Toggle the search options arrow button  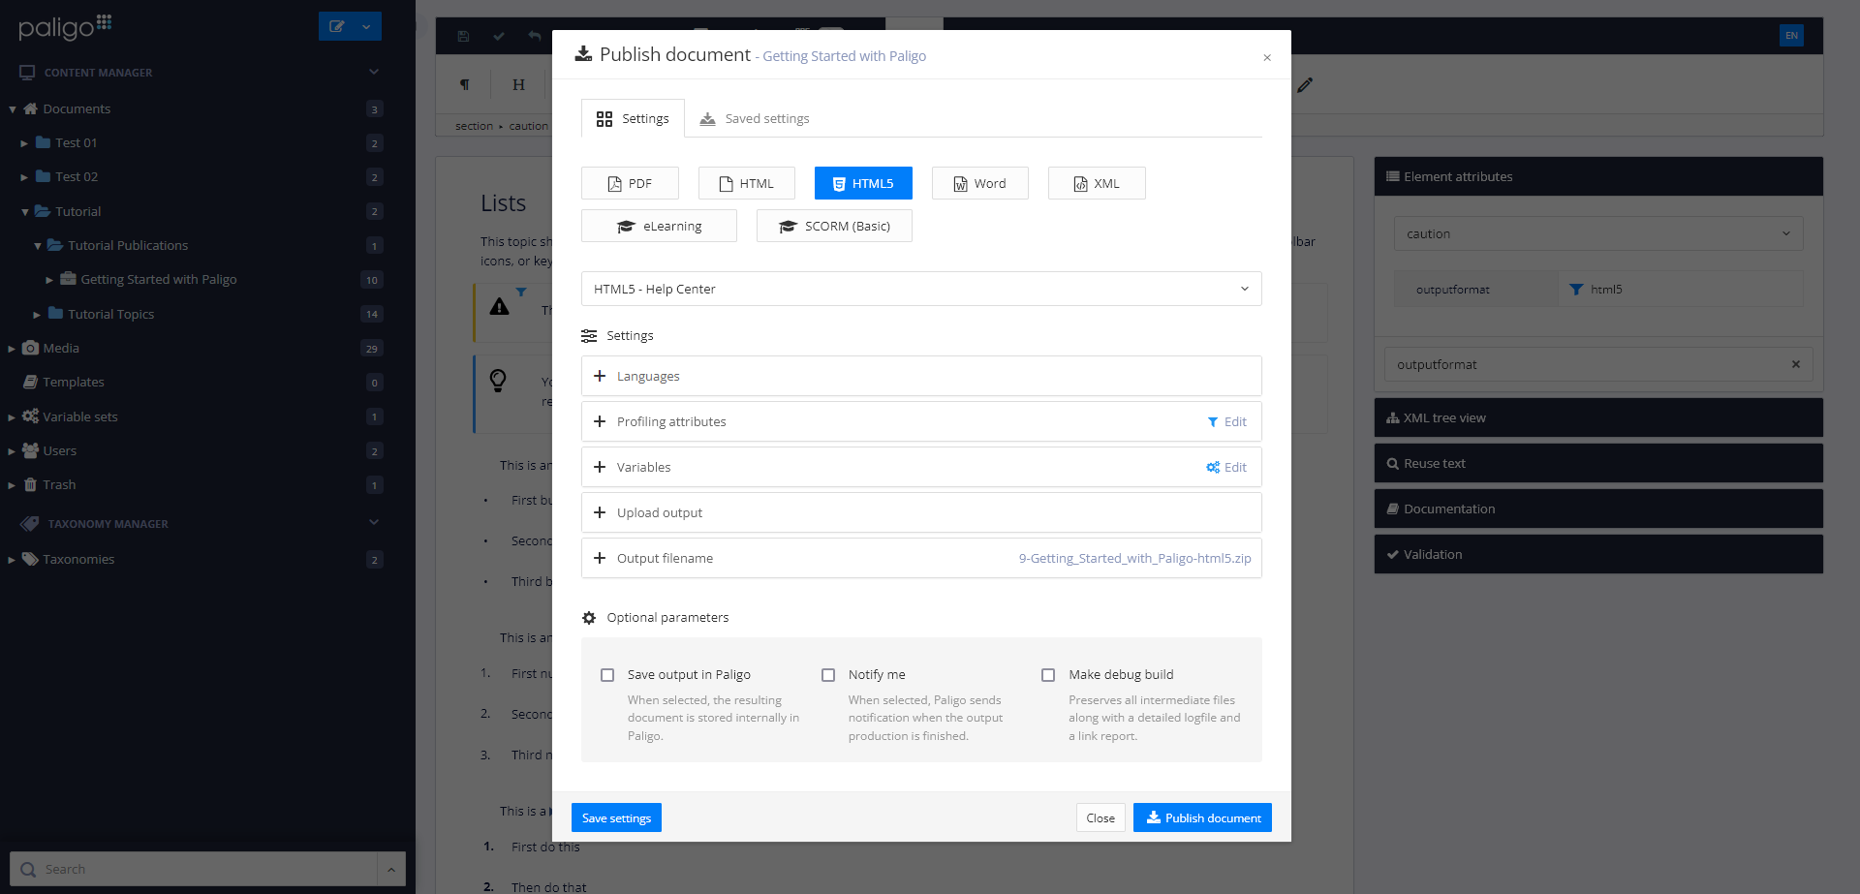point(391,869)
